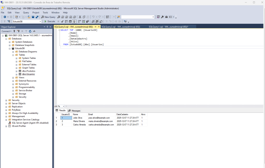Collapse the Tables folder node
Screen dimensions: 265x168
click(x=13, y=55)
